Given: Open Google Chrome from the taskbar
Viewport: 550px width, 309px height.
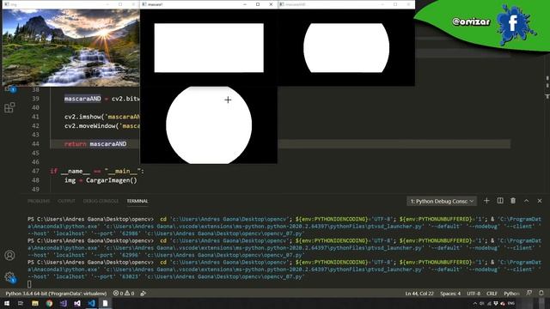Looking at the screenshot, I should (x=49, y=303).
